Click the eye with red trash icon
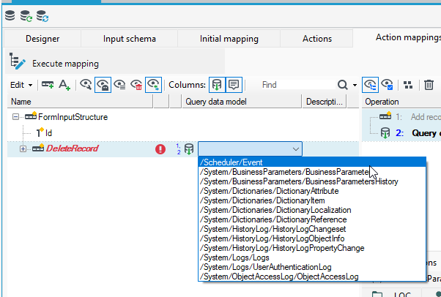Viewport: 441px width, 297px height. (x=136, y=85)
